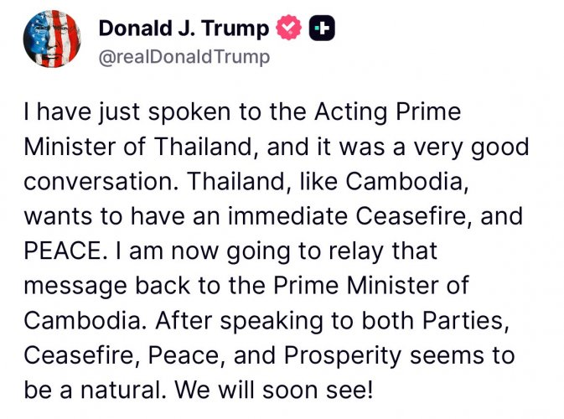Click the words "relay that" in the post
The width and height of the screenshot is (564, 419).
tap(396, 251)
